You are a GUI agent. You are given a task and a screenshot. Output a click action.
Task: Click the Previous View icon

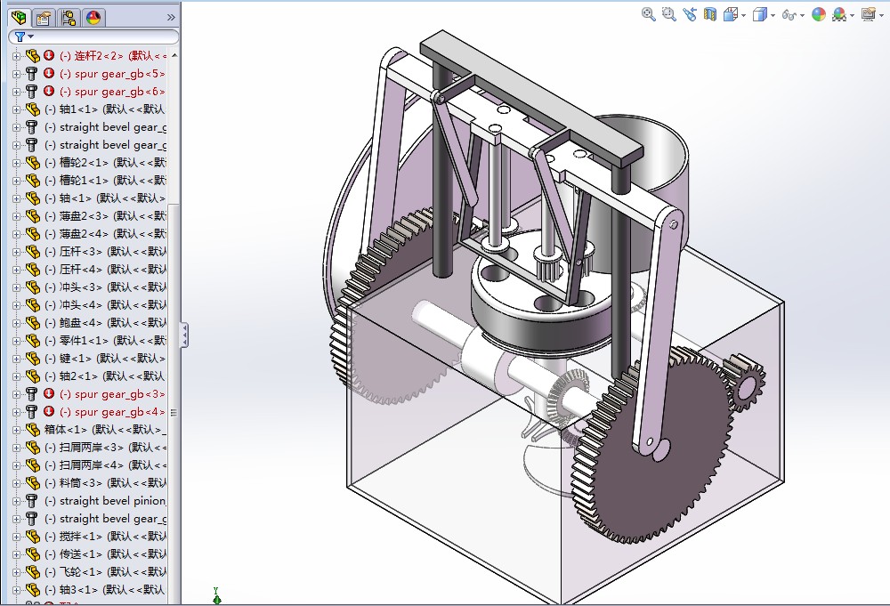690,14
